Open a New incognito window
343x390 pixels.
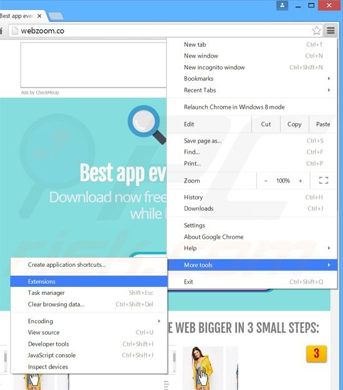click(252, 67)
